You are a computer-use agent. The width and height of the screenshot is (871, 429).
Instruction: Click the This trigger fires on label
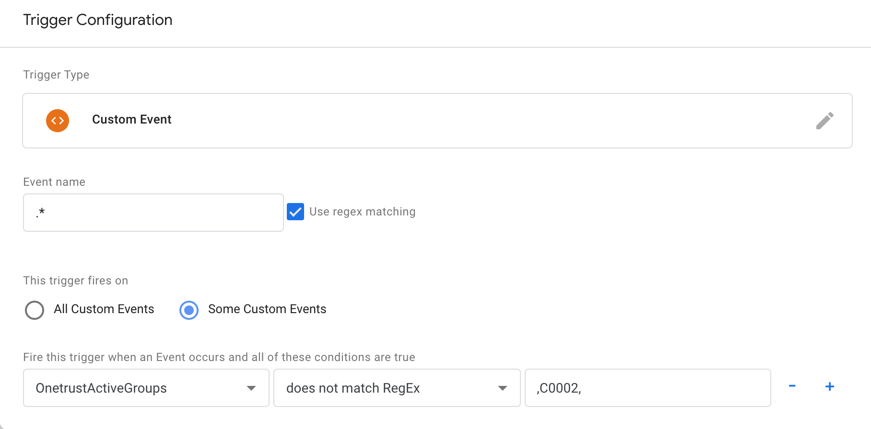[x=75, y=281]
